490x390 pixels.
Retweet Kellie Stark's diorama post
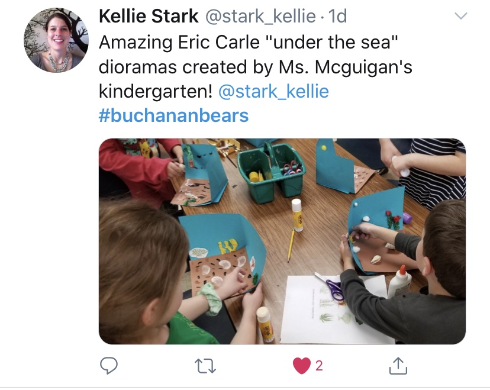205,366
